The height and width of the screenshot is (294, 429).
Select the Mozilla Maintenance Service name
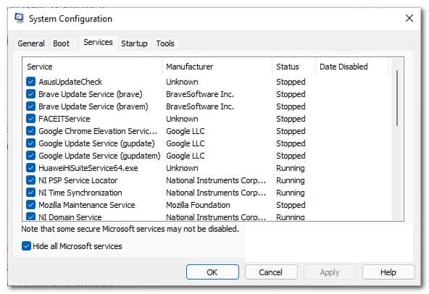pyautogui.click(x=87, y=205)
